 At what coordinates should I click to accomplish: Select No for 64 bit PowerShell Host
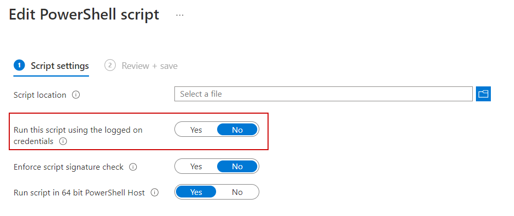[237, 192]
